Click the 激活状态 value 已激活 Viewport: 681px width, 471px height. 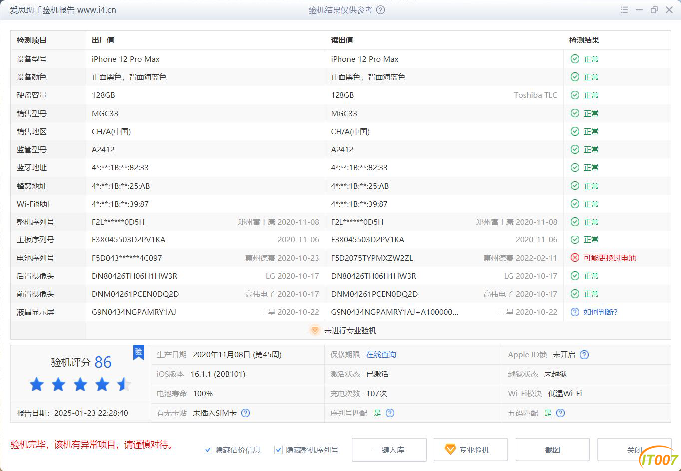(x=377, y=374)
